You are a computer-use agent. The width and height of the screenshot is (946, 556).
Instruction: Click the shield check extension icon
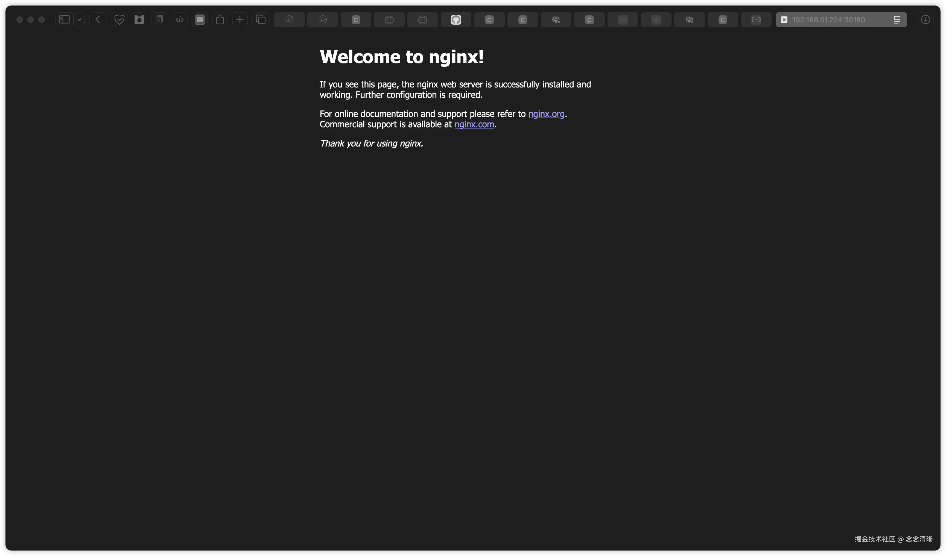[x=119, y=19]
